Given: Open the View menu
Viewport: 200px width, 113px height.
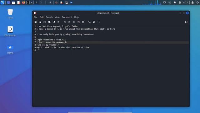Looking at the screenshot, I should [x=57, y=17].
